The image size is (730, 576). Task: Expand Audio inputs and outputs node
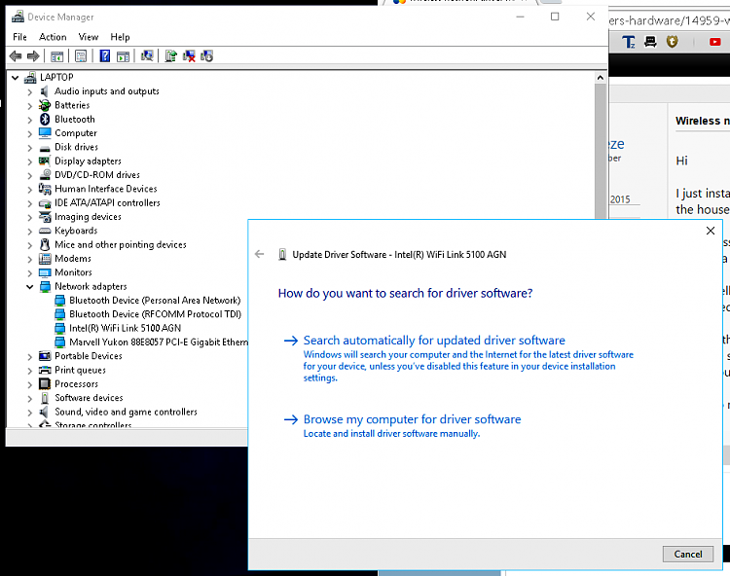point(30,91)
